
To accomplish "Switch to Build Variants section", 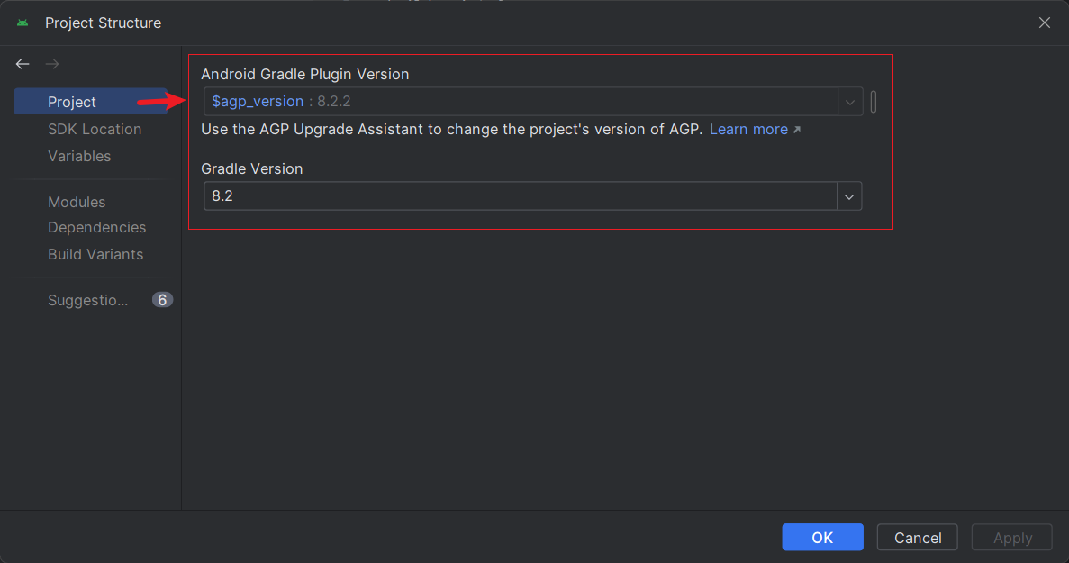I will 95,254.
